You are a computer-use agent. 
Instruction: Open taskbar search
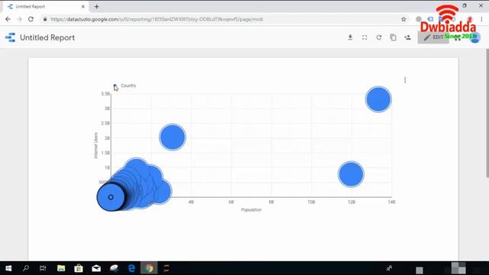point(26,268)
